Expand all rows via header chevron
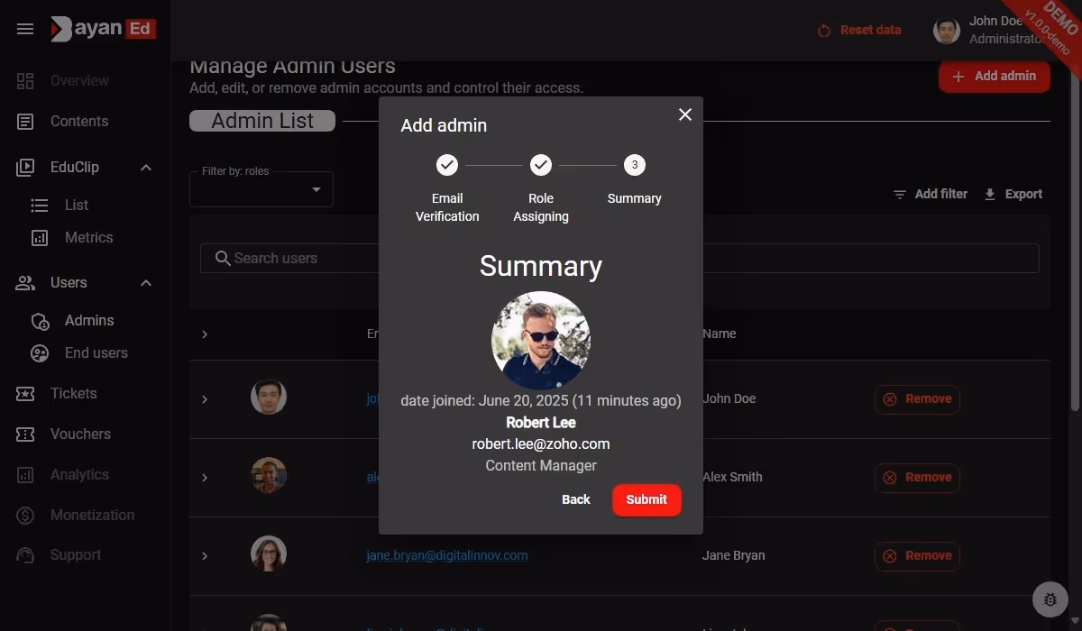Screen dimensions: 1082x631 coord(205,334)
